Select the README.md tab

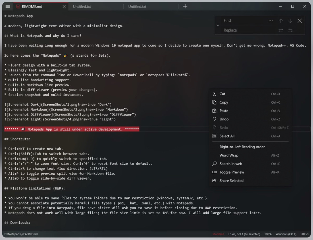41,6
